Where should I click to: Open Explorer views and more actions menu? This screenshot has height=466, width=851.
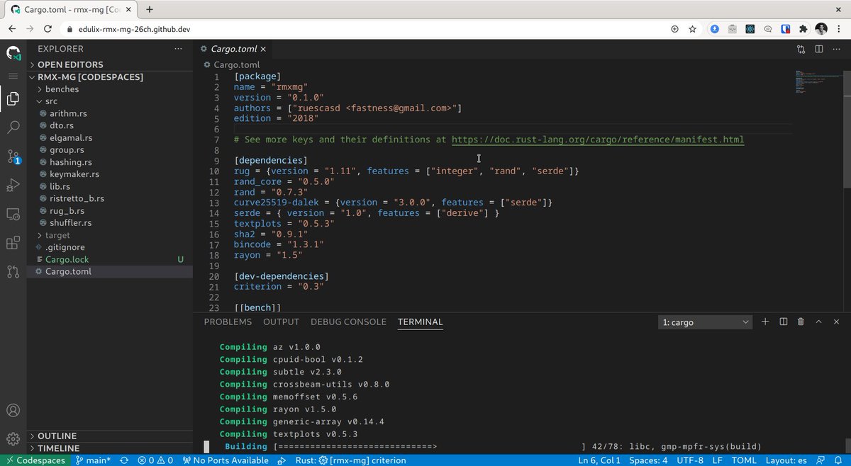pos(178,49)
